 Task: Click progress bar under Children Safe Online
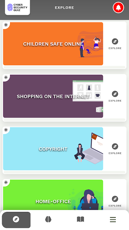(64, 67)
